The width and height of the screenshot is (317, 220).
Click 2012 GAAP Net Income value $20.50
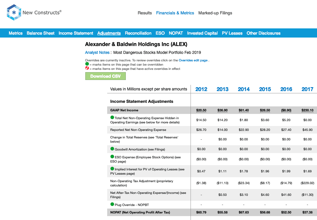[201, 110]
